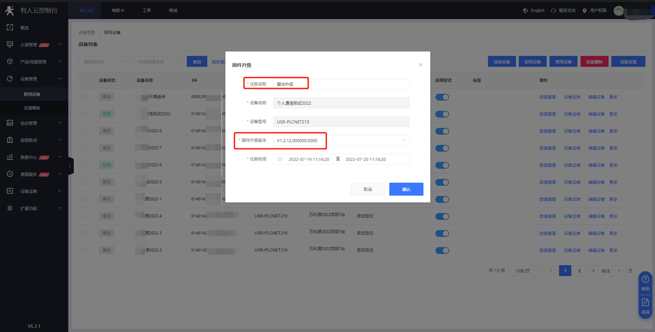Click the 任务名称 input field

click(341, 84)
